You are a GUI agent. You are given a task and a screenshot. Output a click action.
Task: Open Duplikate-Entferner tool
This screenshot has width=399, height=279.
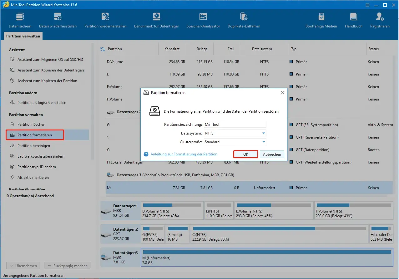click(244, 21)
